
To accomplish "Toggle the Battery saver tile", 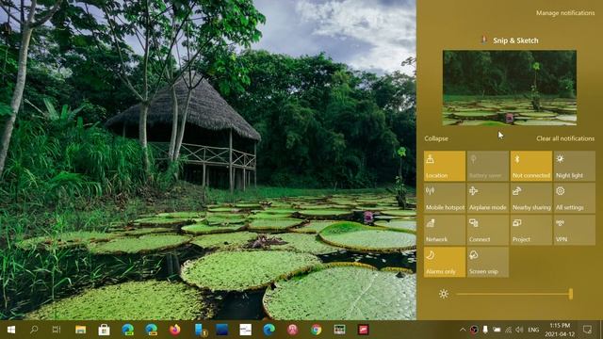I will point(488,166).
